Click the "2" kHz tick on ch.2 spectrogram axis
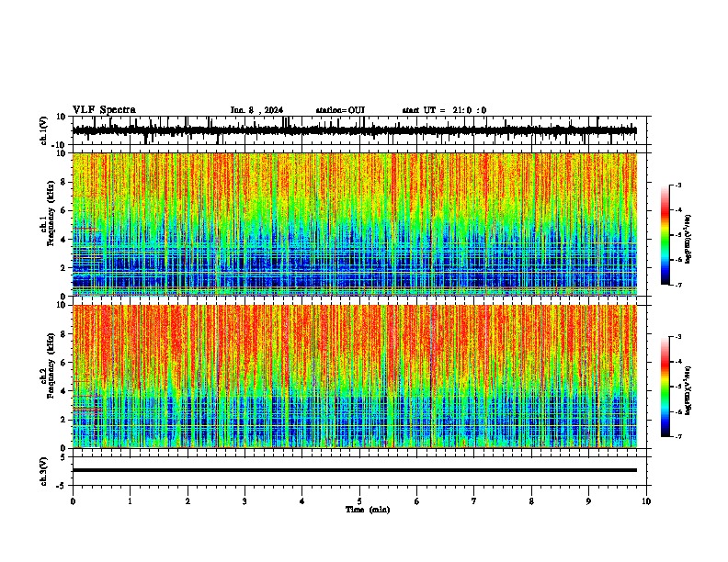The width and height of the screenshot is (728, 562). coord(63,420)
